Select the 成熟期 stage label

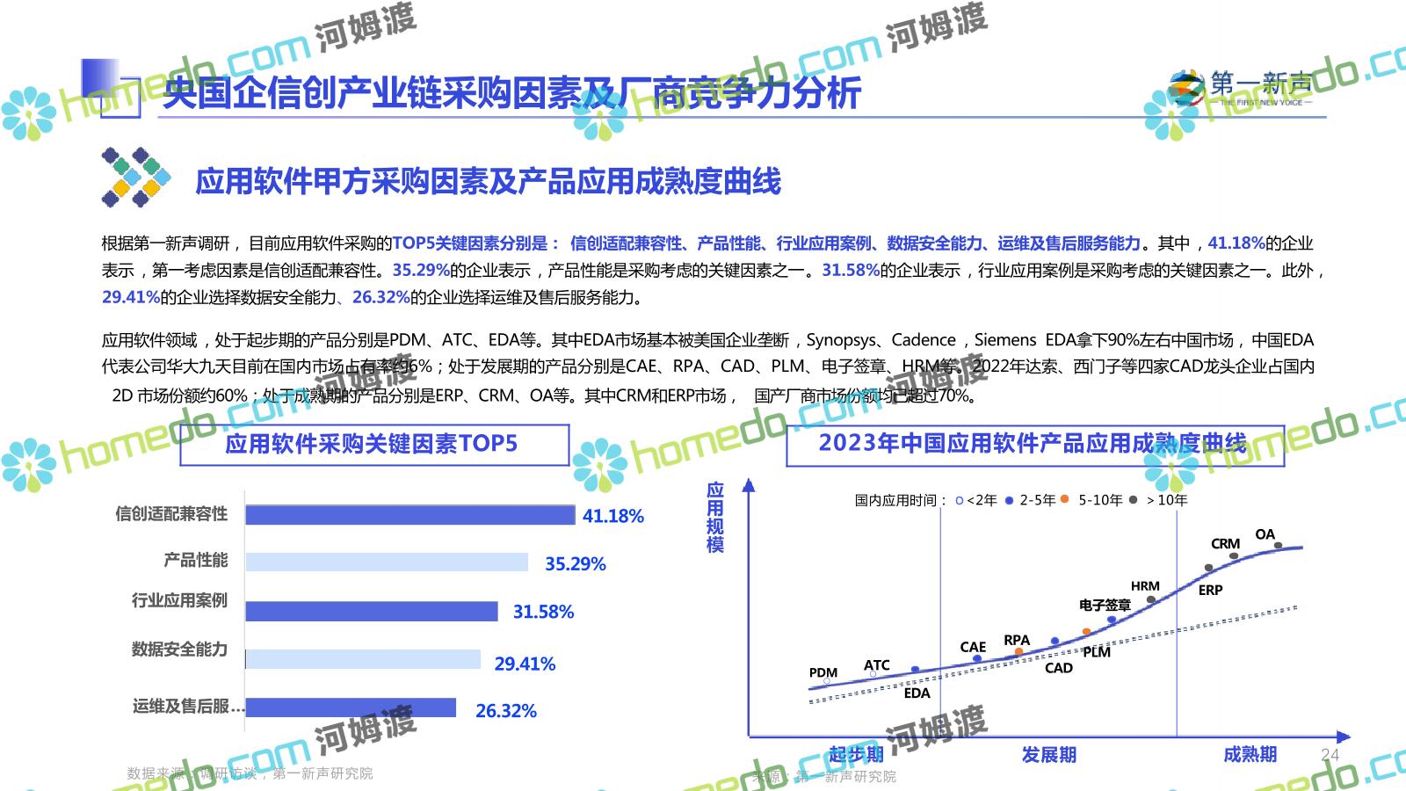(x=1250, y=754)
